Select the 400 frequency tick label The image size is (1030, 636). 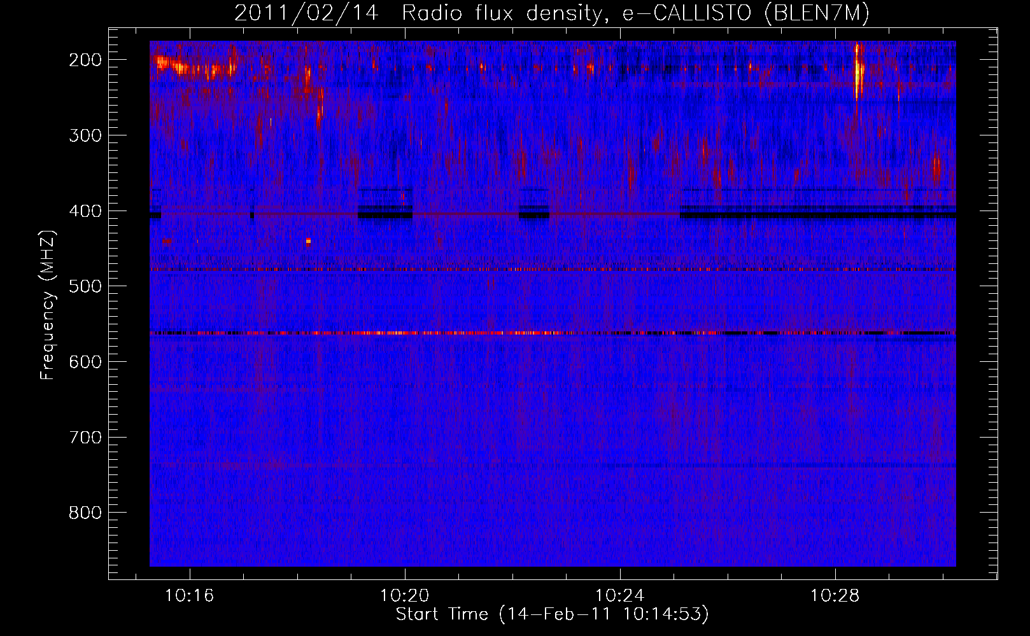pyautogui.click(x=85, y=211)
